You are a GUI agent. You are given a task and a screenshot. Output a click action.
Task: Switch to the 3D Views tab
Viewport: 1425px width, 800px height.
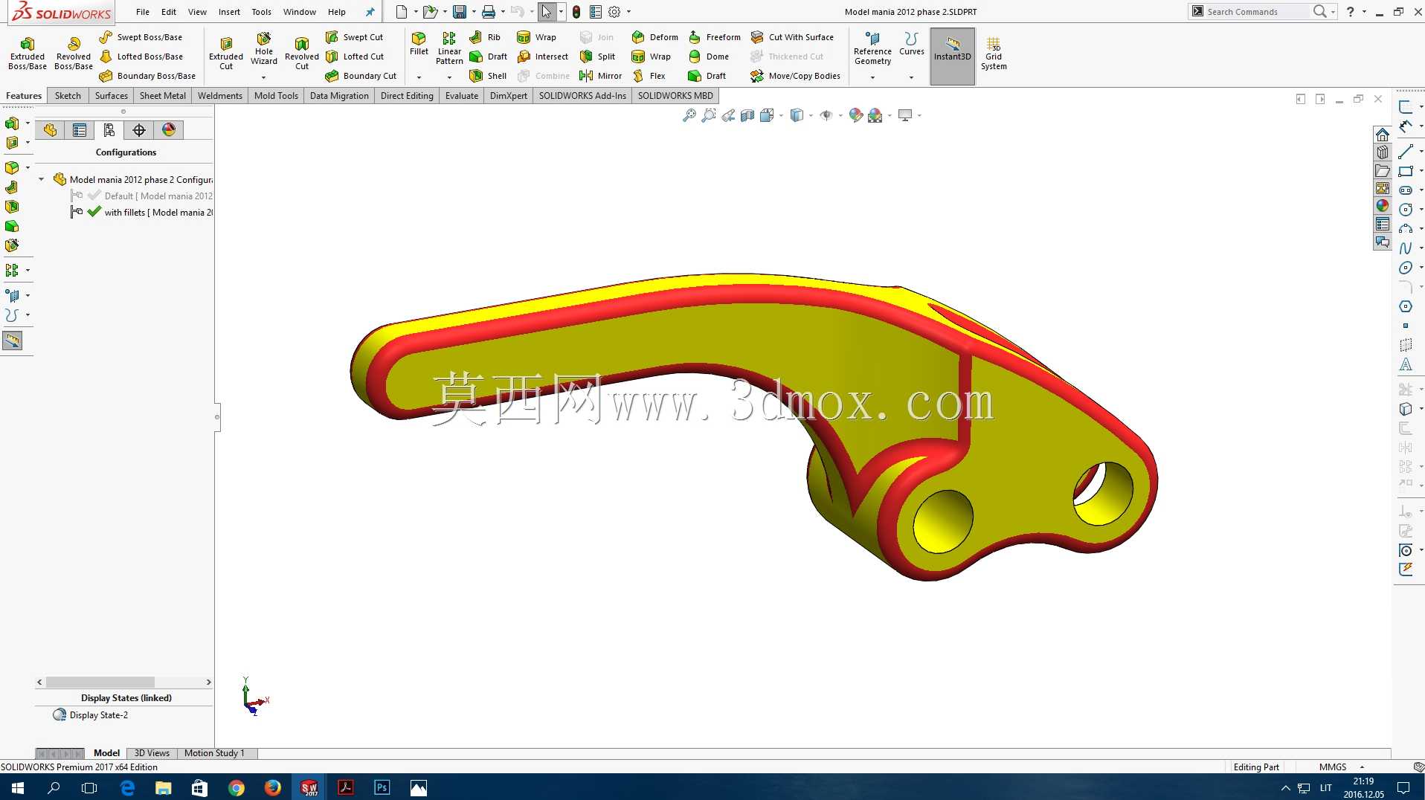tap(152, 753)
